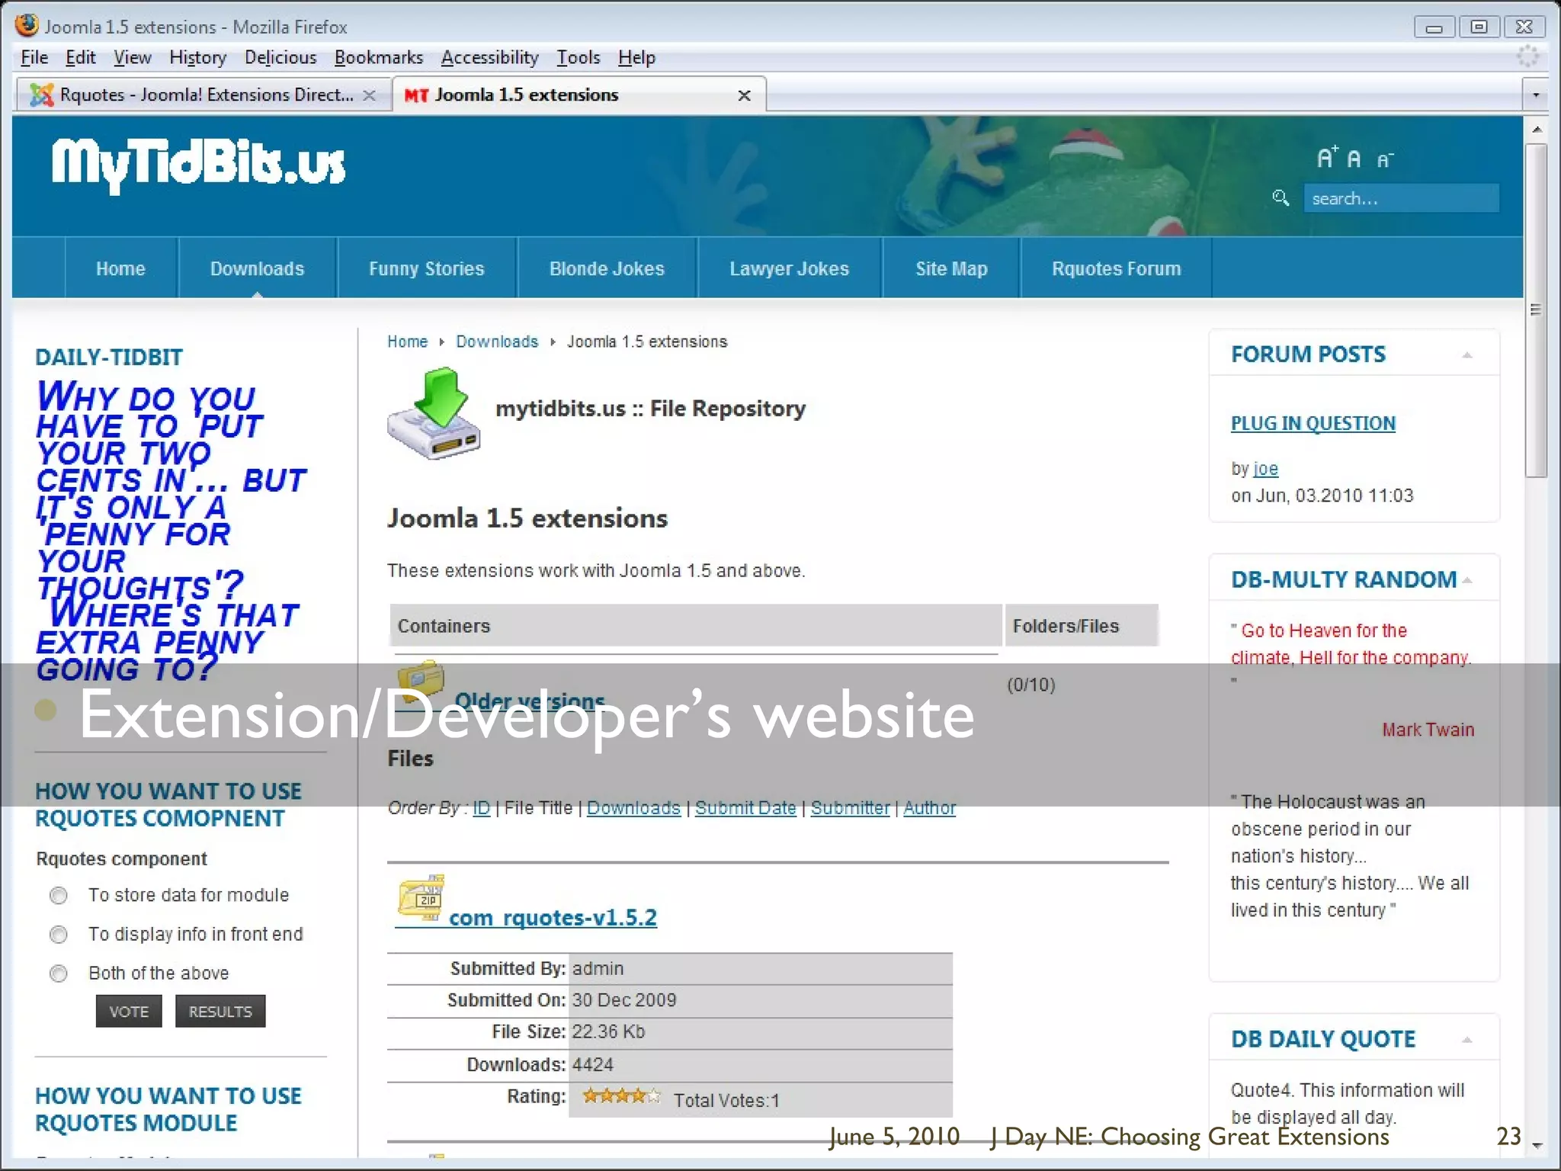Open the Help menu
Image resolution: width=1561 pixels, height=1171 pixels.
click(x=636, y=57)
